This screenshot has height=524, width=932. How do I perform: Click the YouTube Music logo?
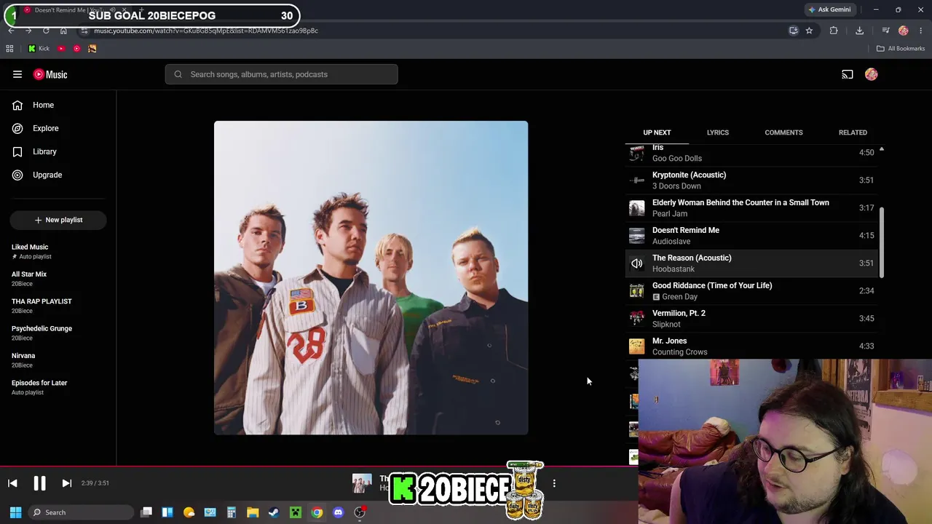click(50, 74)
